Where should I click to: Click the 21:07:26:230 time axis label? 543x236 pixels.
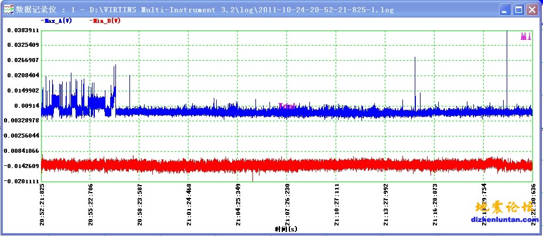click(288, 205)
